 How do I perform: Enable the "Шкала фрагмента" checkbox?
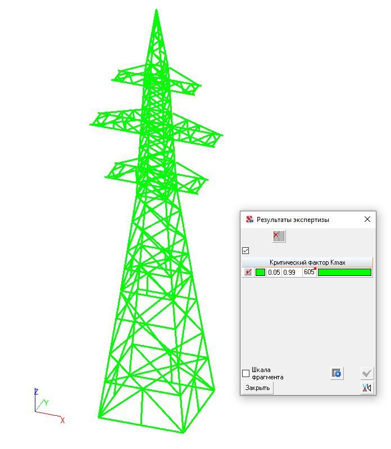pyautogui.click(x=245, y=373)
